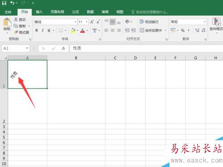Click the comma style icon
The height and width of the screenshot is (167, 223).
(x=189, y=30)
